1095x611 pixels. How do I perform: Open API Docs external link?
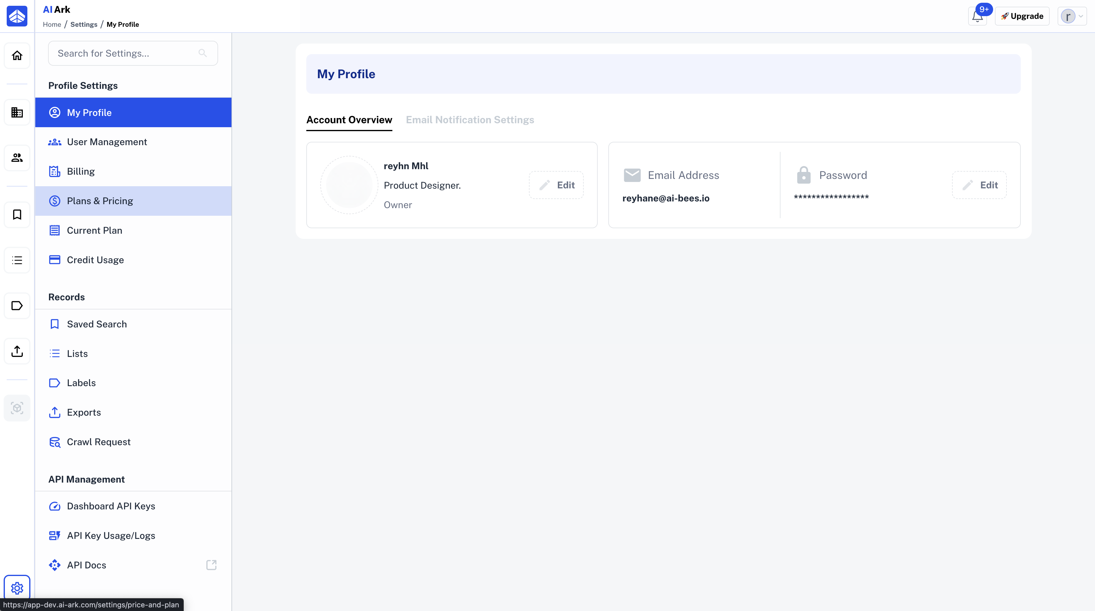click(133, 565)
